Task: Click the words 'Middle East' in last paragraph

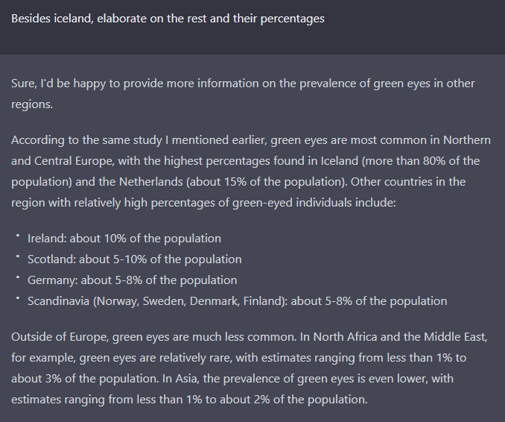Action: [x=454, y=337]
